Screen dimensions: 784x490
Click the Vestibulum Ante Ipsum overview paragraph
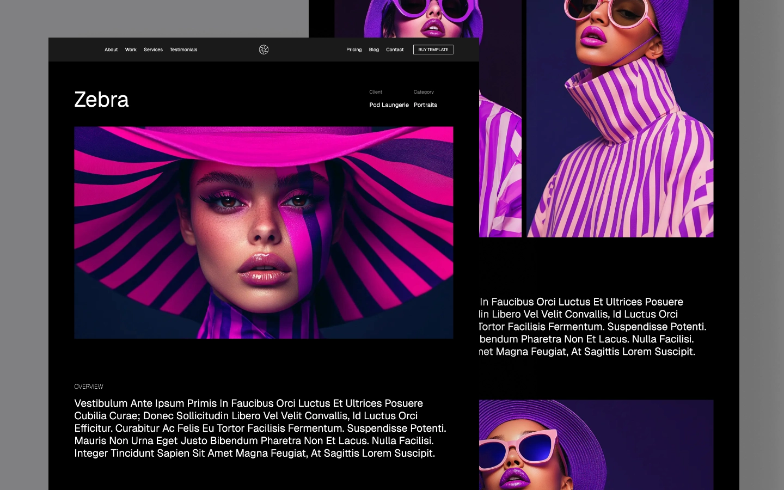point(260,428)
